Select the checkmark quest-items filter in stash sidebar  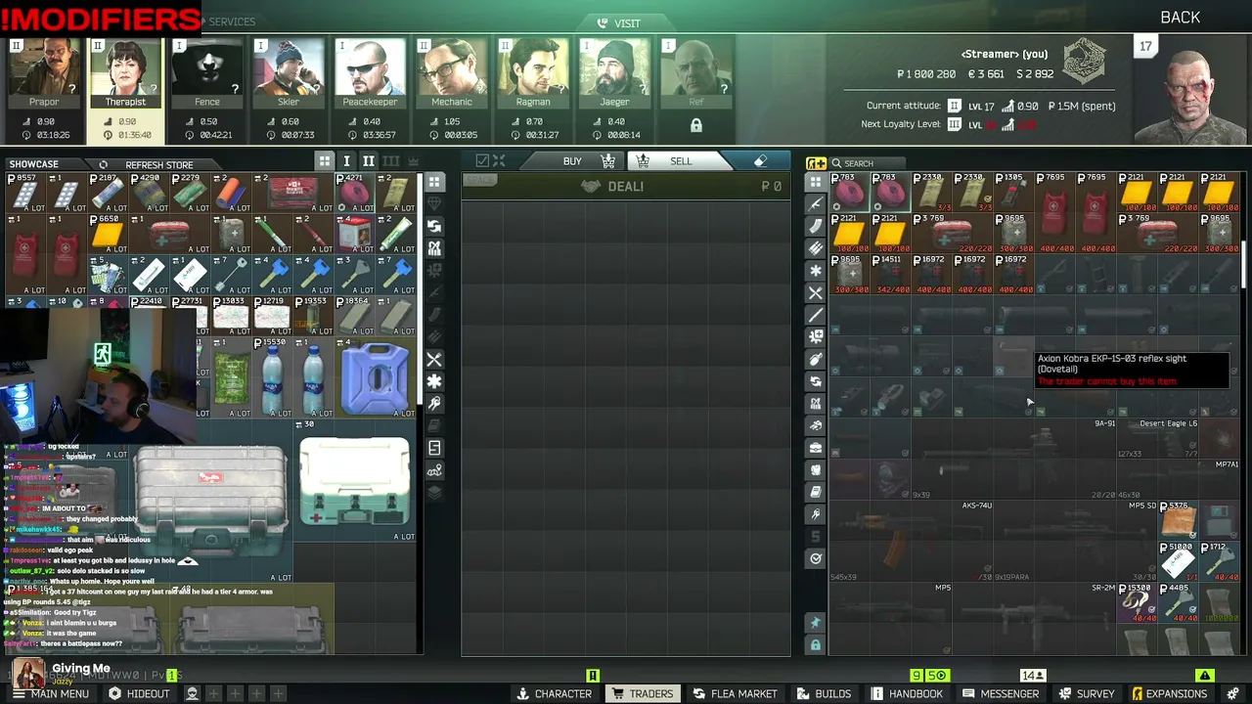pyautogui.click(x=816, y=558)
